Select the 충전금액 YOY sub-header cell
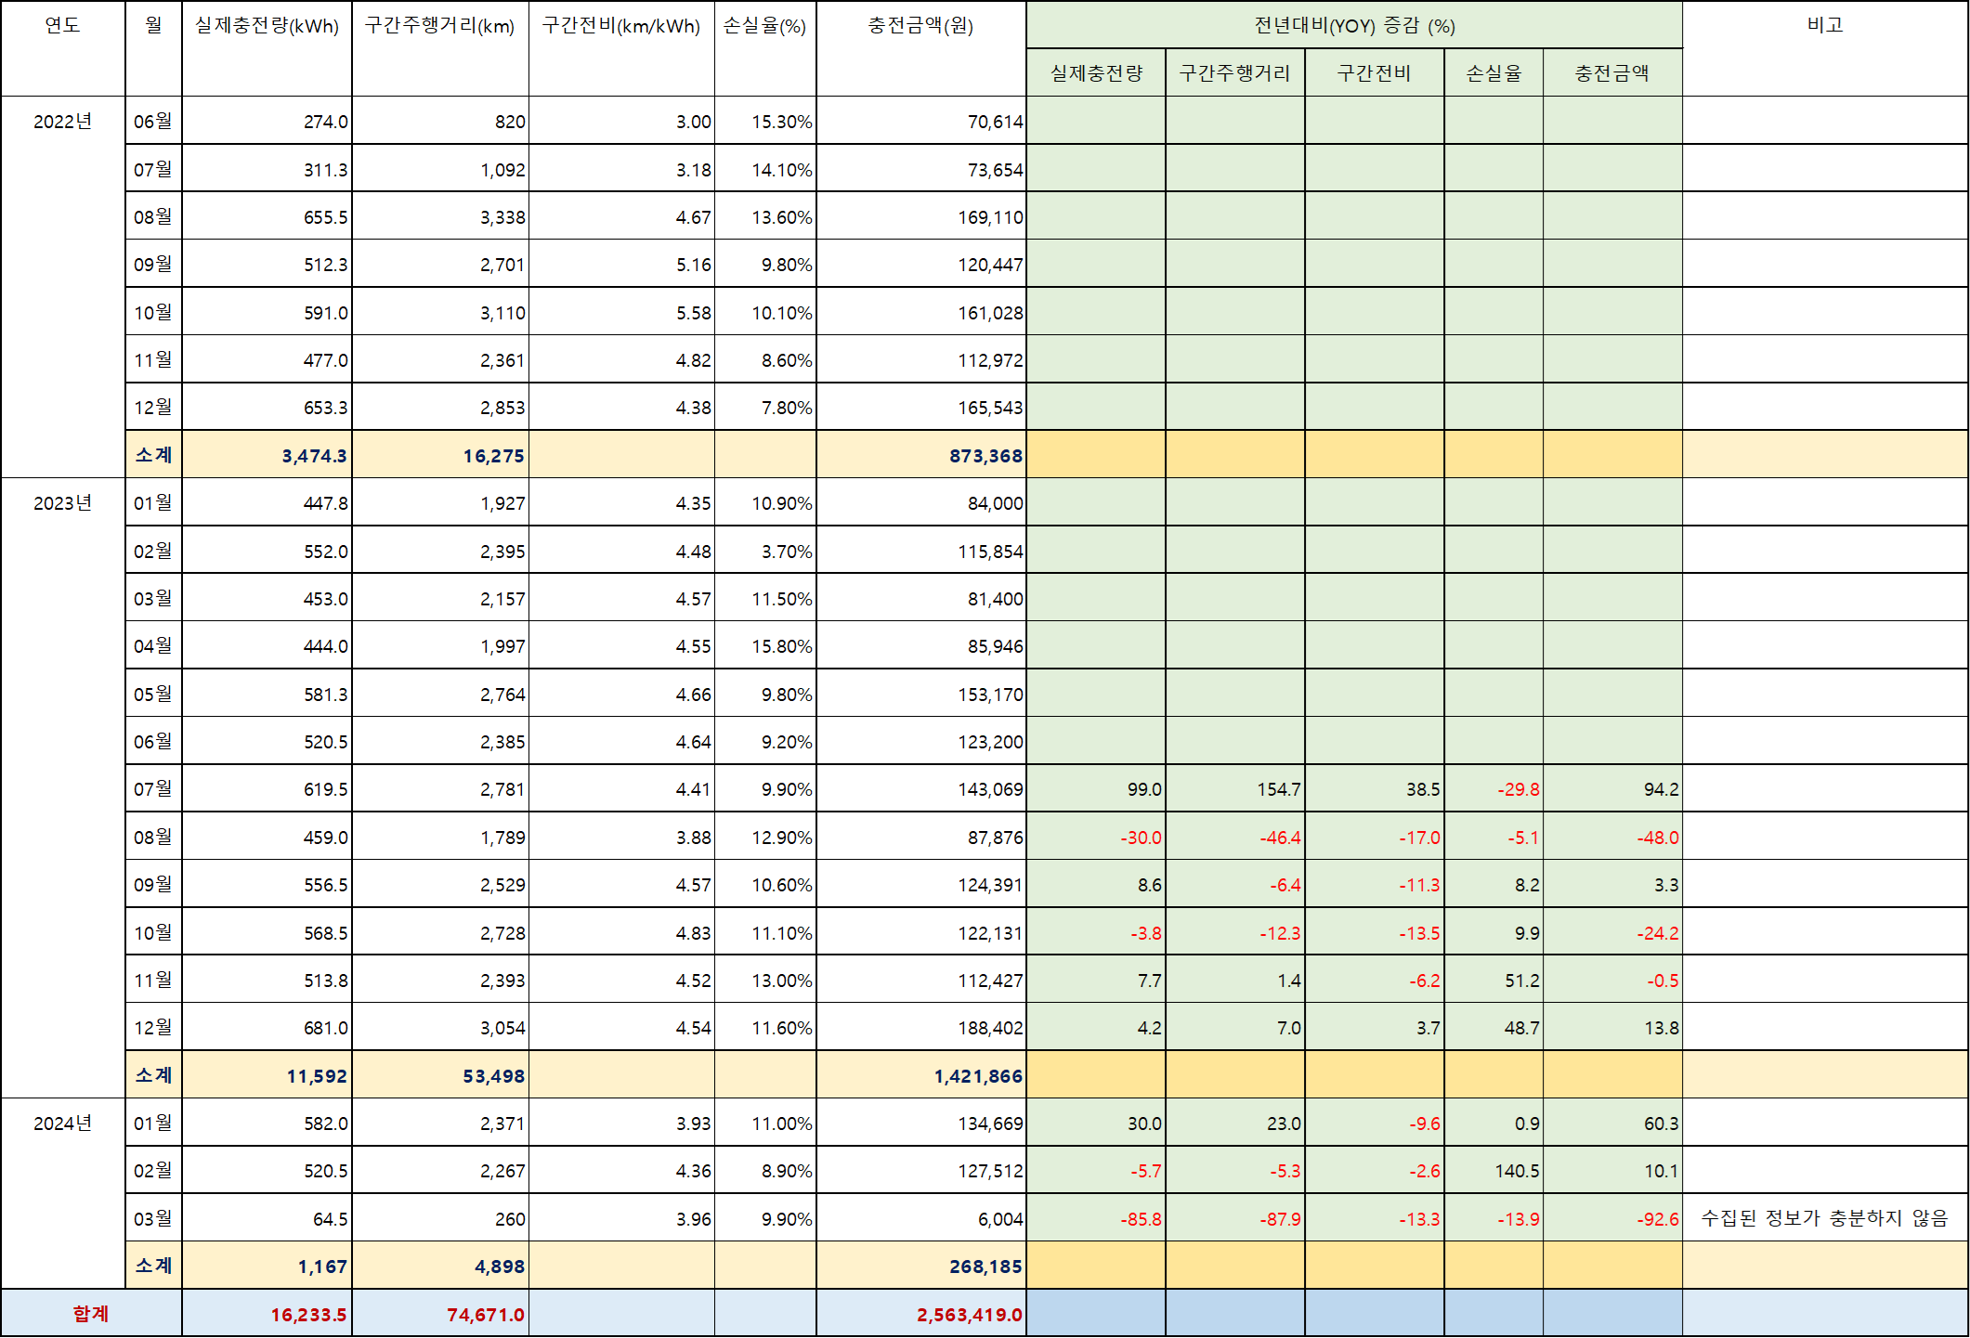Image resolution: width=1970 pixels, height=1338 pixels. [1611, 73]
